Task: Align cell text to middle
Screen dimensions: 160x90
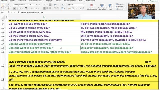Action: [47, 5]
